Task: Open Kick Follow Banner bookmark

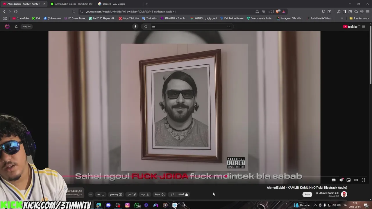Action: click(232, 18)
